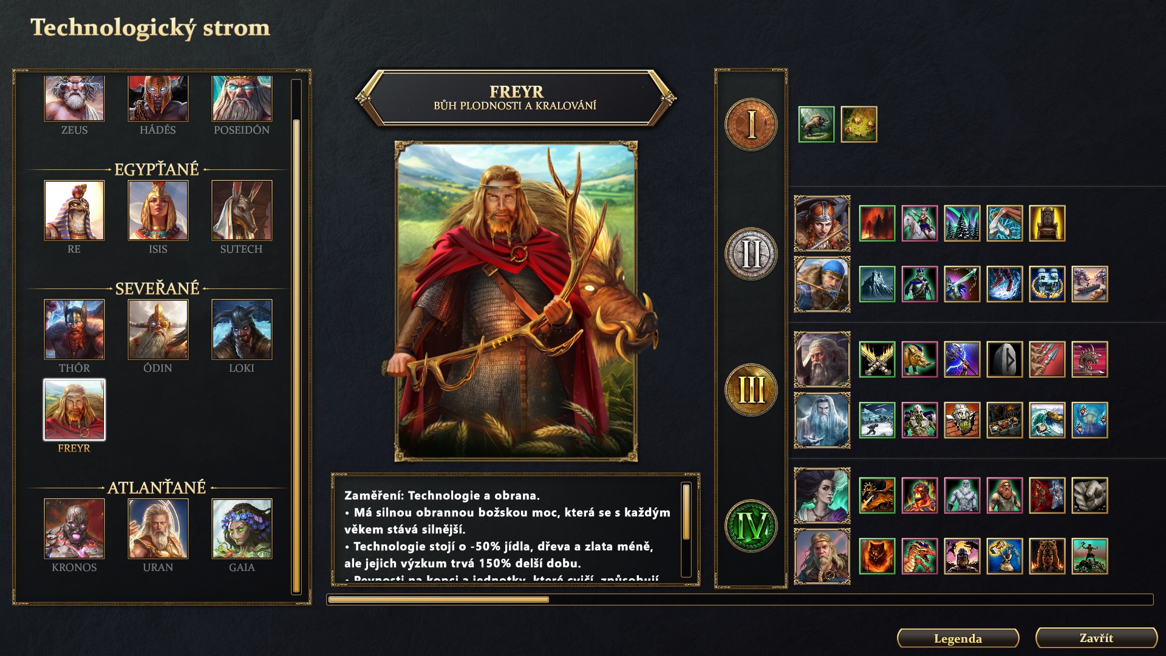Click the horizontal tech tree scrollbar
Image resolution: width=1166 pixels, height=656 pixels.
740,600
